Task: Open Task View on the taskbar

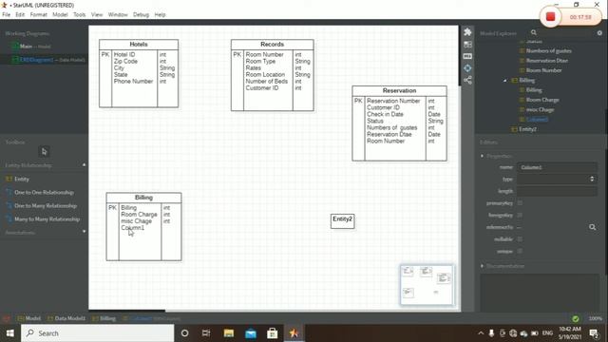Action: [206, 333]
